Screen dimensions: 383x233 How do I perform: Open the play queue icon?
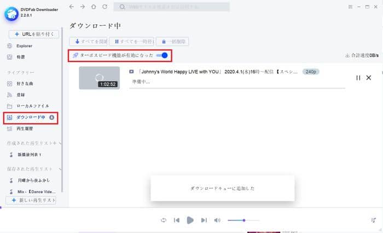click(373, 220)
